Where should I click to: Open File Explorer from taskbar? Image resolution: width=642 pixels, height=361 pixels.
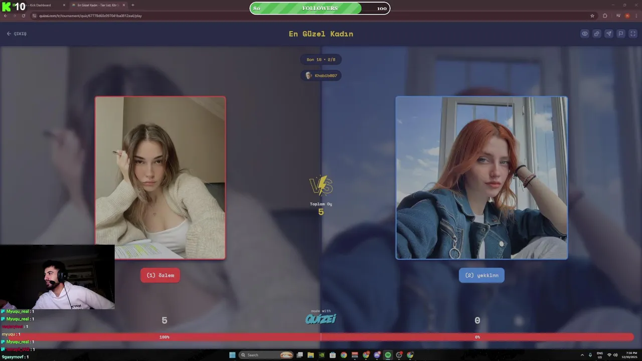pyautogui.click(x=310, y=355)
